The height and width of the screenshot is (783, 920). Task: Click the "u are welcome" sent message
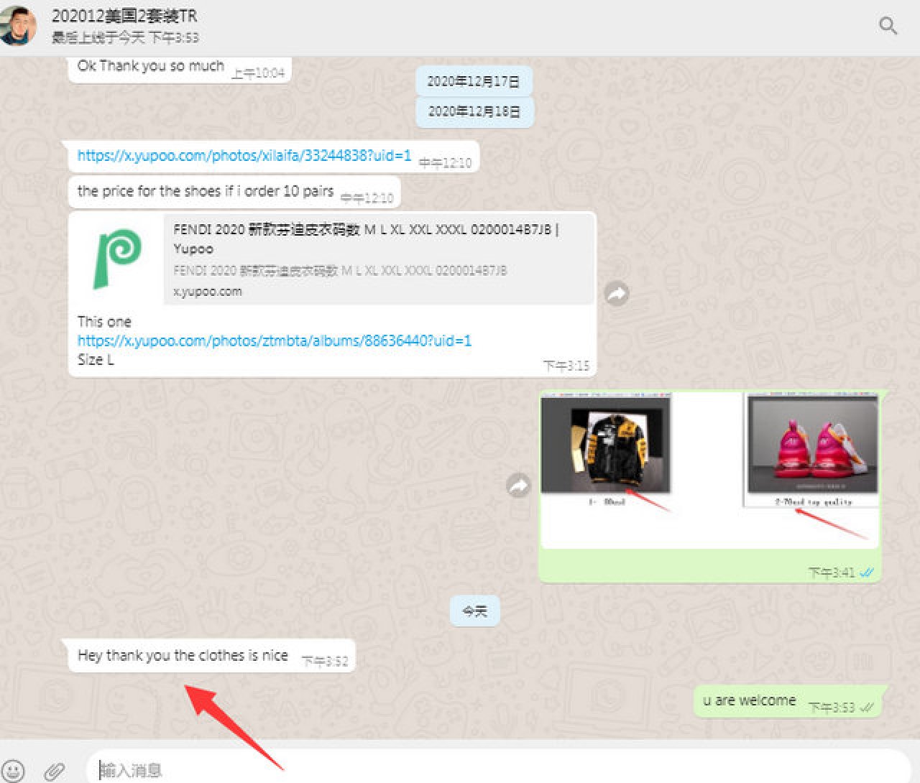tap(750, 700)
